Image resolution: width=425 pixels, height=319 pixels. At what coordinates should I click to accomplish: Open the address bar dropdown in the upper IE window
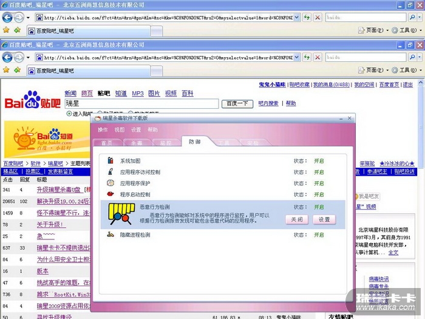coord(297,18)
